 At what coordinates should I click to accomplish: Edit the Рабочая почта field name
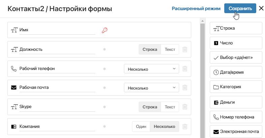click(57, 88)
